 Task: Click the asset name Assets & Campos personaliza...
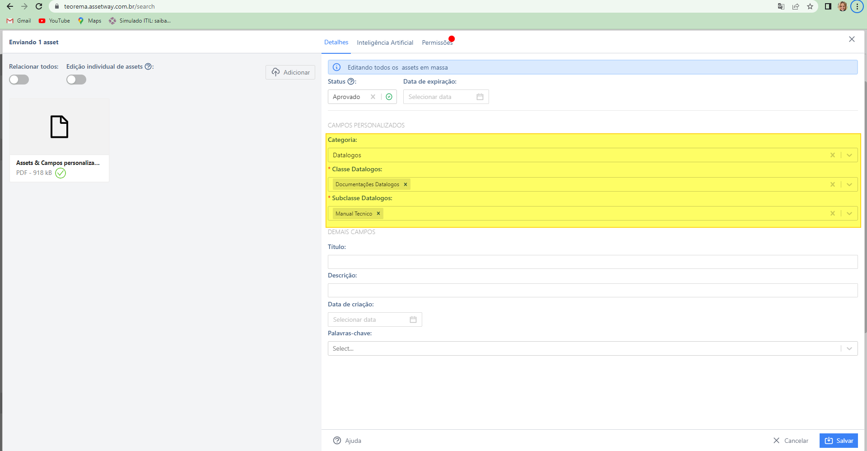pyautogui.click(x=58, y=163)
